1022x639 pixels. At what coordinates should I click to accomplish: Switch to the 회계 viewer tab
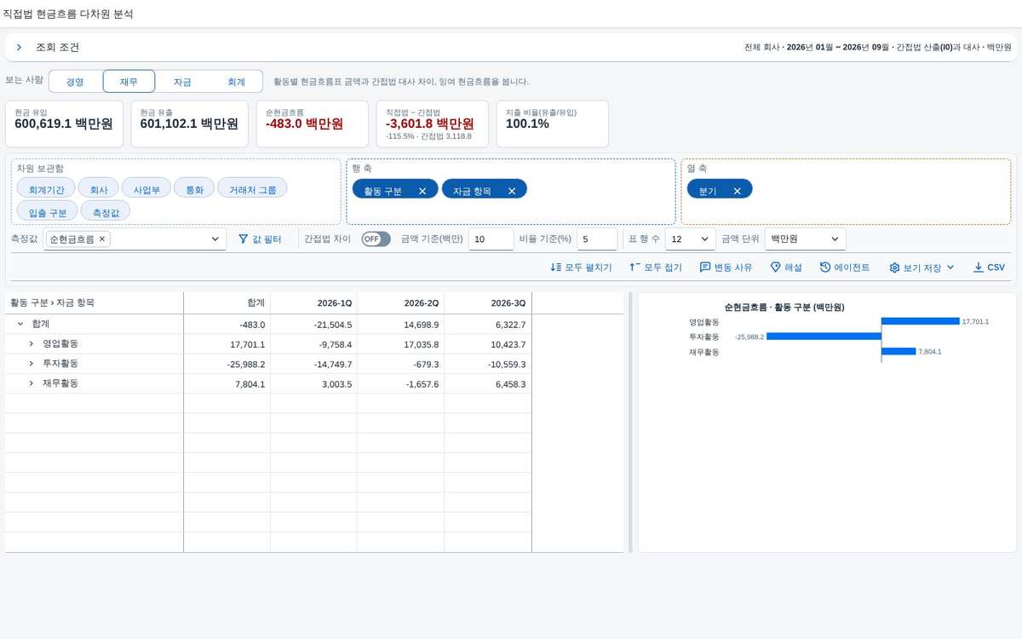tap(236, 82)
